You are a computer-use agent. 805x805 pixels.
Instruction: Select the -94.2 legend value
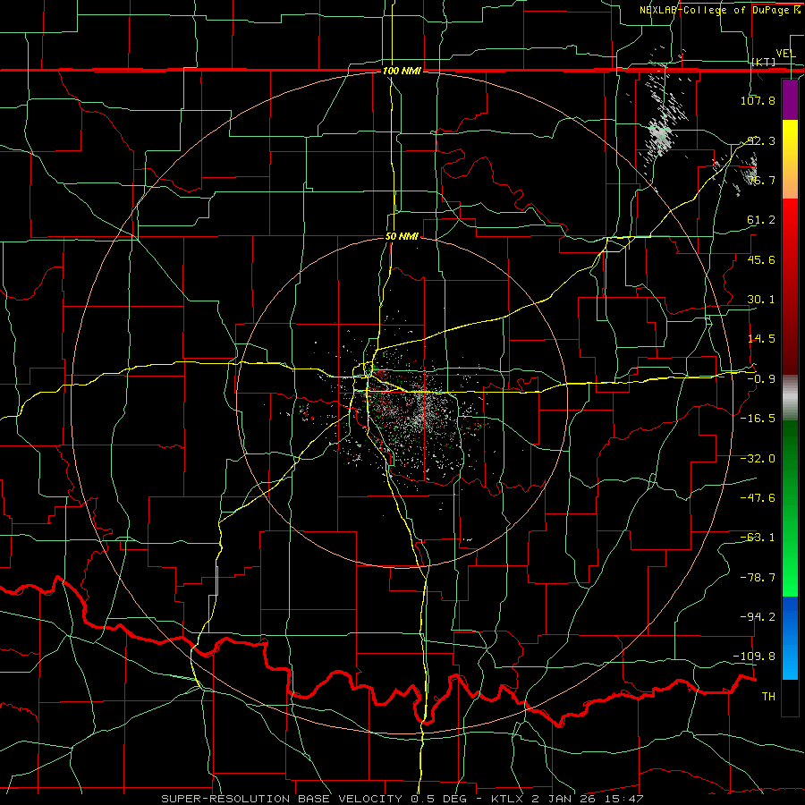point(758,617)
